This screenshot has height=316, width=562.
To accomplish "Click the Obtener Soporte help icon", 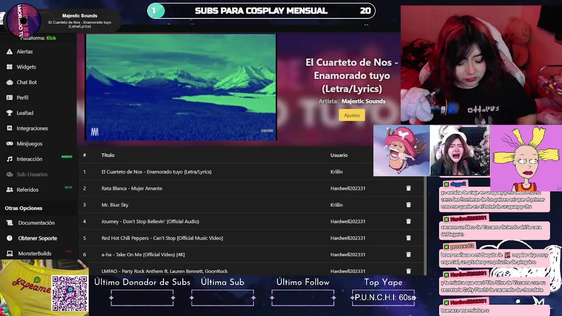I will point(9,238).
